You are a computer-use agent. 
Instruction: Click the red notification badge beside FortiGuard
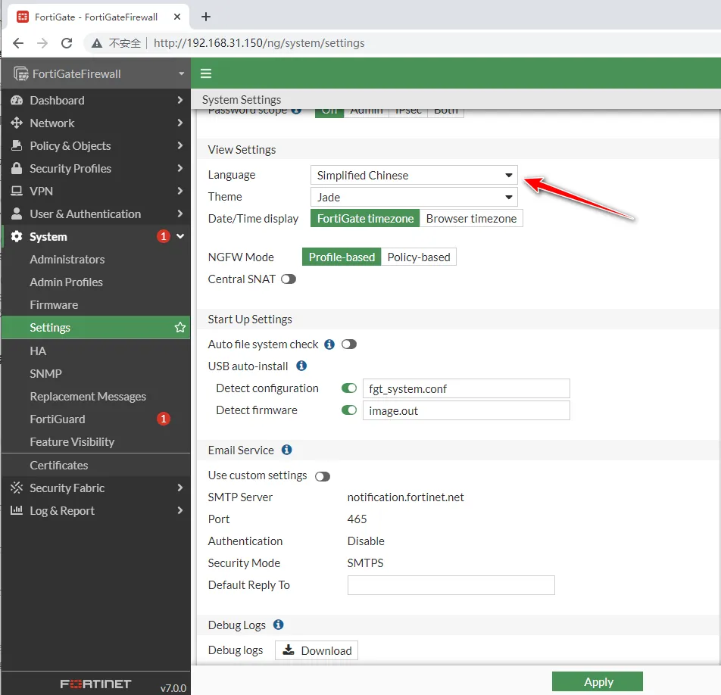(x=164, y=419)
